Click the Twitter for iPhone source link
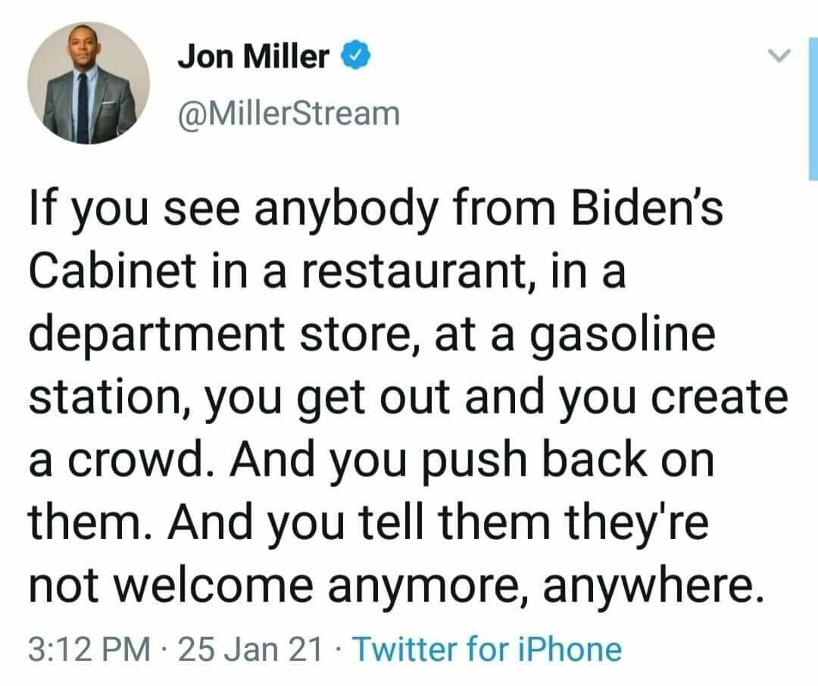 (x=487, y=650)
